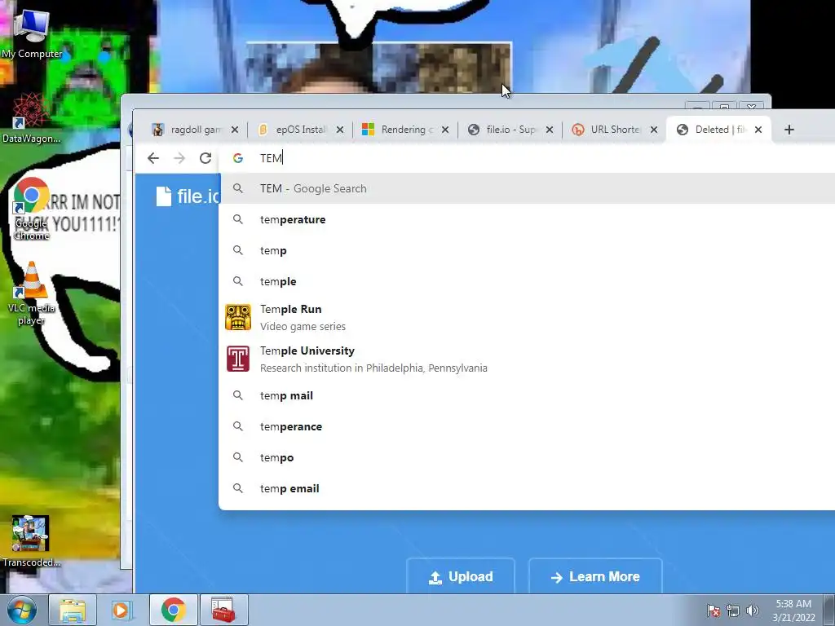Close the file.io - Sup tab
This screenshot has width=835, height=626.
point(550,130)
